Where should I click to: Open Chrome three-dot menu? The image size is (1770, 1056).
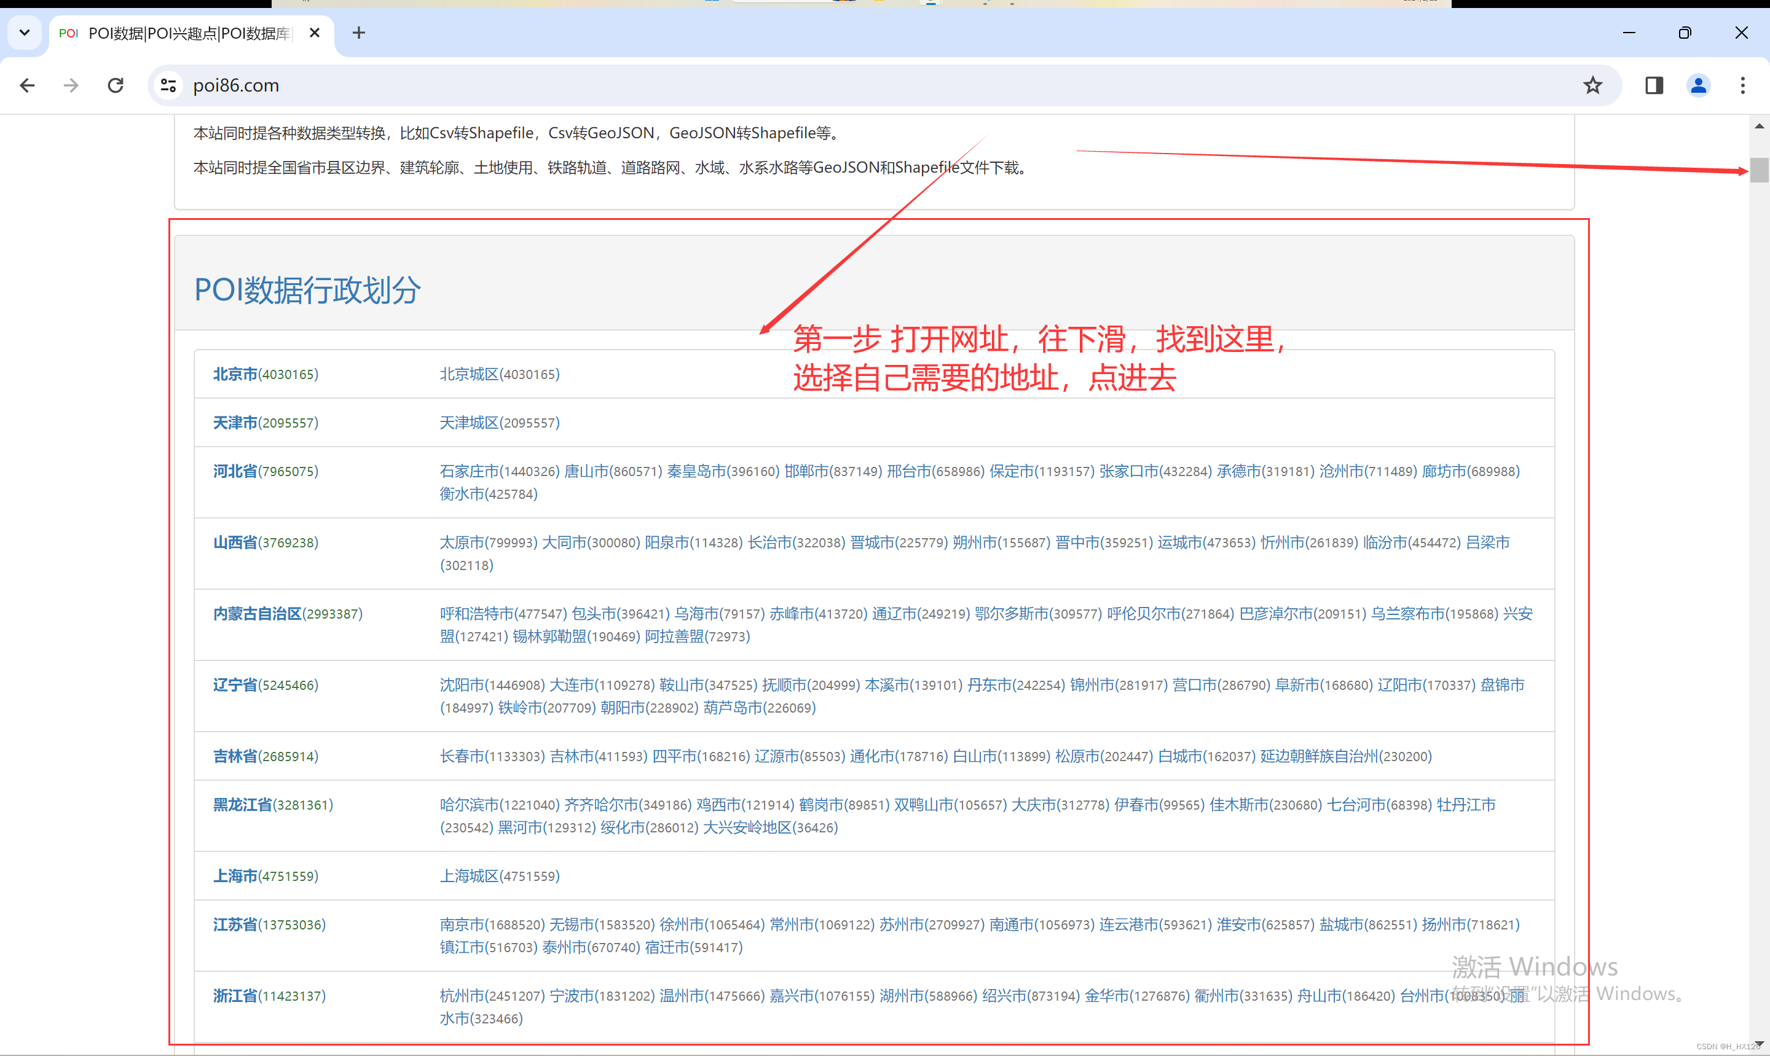point(1742,85)
